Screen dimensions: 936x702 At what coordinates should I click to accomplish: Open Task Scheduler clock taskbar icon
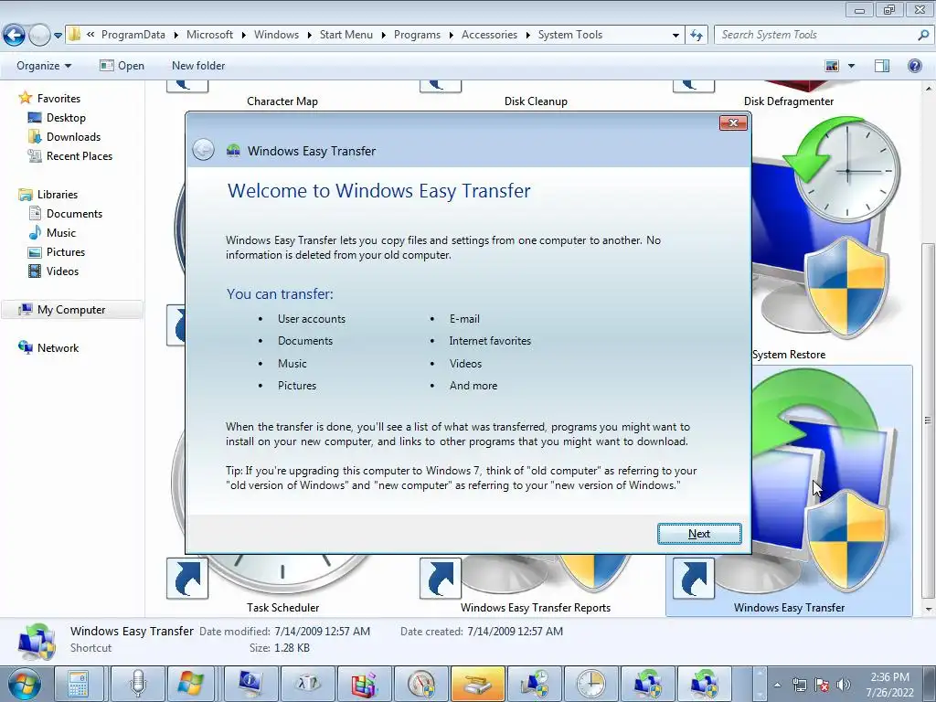(591, 684)
